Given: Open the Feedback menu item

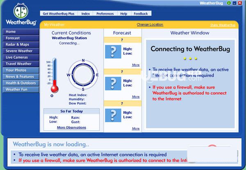Looking at the screenshot, I should pyautogui.click(x=141, y=13).
